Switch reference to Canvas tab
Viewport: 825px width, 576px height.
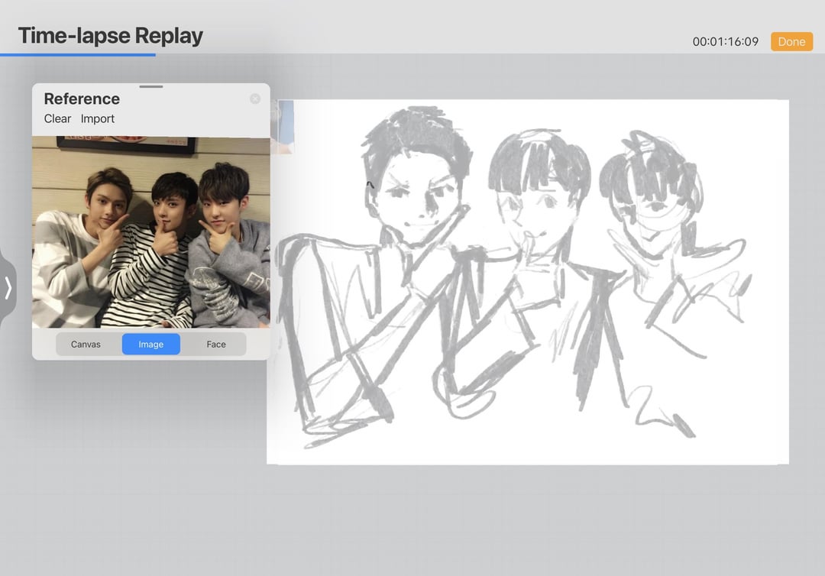pos(86,344)
